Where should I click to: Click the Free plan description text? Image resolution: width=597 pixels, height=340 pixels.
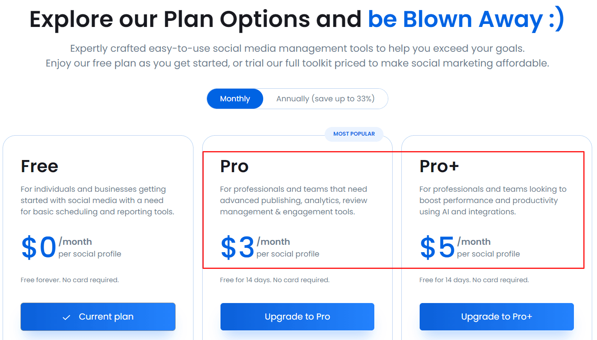point(97,200)
